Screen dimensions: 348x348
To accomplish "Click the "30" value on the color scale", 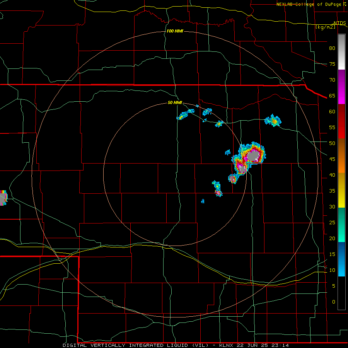I will click(332, 207).
